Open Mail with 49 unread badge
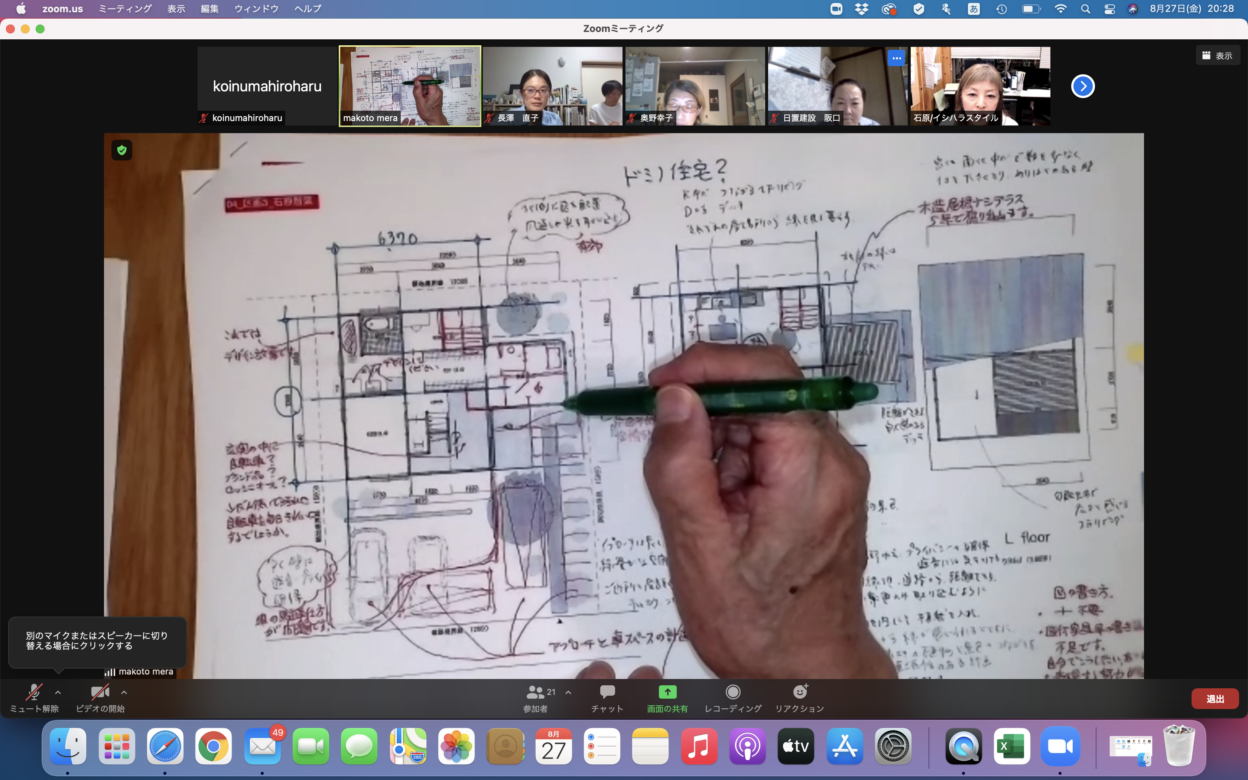The height and width of the screenshot is (780, 1248). point(263,746)
